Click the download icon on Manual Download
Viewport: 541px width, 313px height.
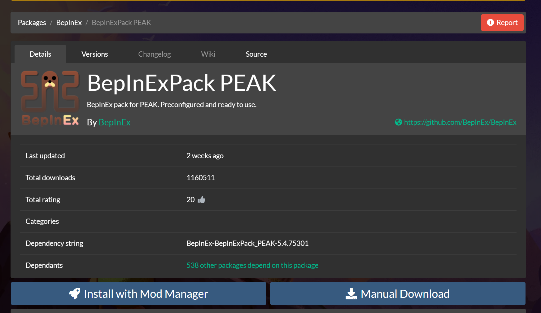351,293
